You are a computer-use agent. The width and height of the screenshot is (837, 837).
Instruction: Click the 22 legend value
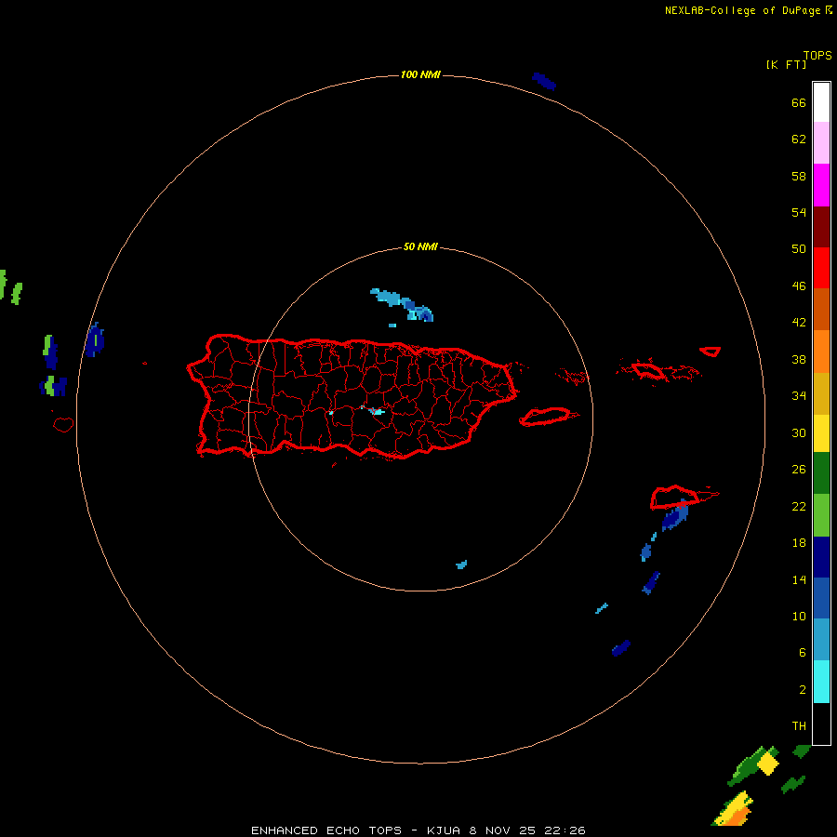point(799,506)
